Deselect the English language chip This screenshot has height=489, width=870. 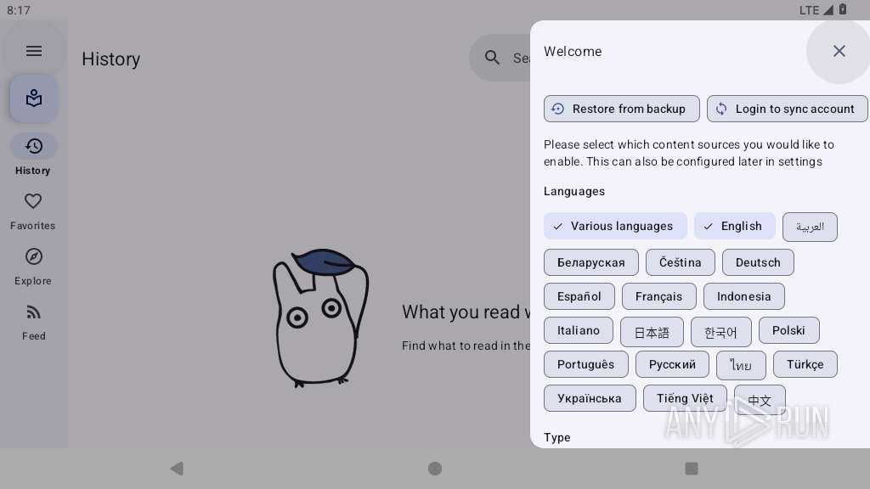pyautogui.click(x=735, y=226)
